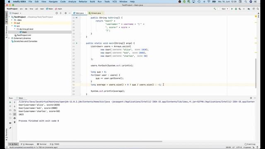Select the Main class in project tree

(23, 32)
